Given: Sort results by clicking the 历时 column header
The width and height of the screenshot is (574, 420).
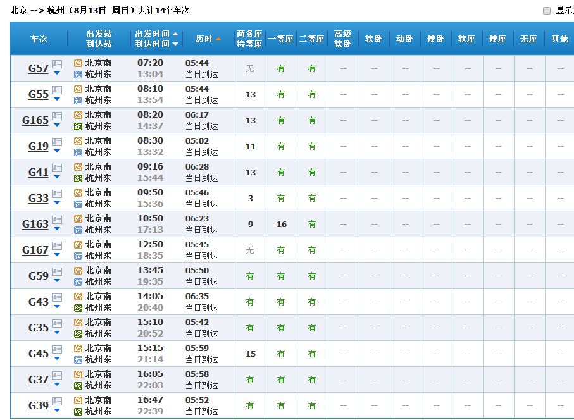Looking at the screenshot, I should click(x=203, y=38).
